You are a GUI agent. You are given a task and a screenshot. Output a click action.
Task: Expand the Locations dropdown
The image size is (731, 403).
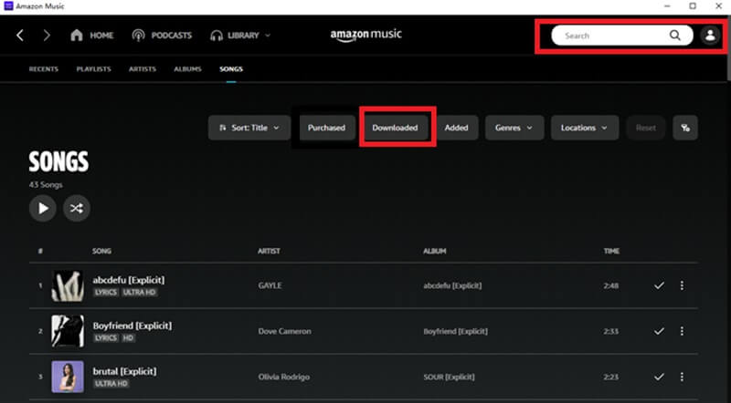coord(584,128)
